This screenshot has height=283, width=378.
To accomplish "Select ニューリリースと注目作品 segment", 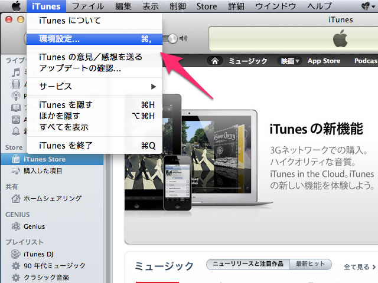I will click(248, 264).
